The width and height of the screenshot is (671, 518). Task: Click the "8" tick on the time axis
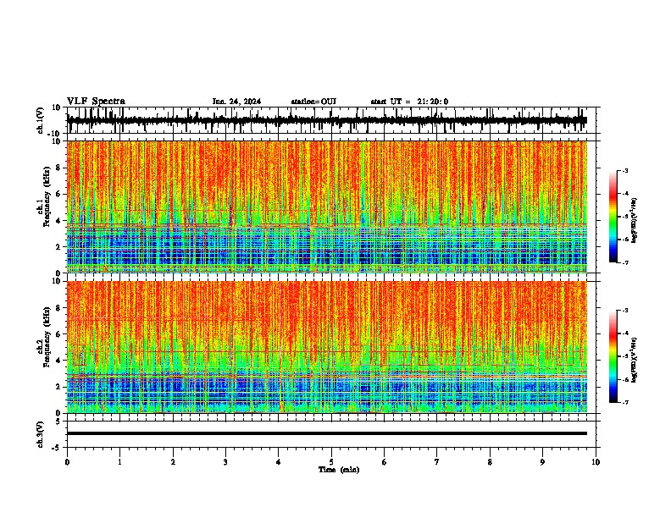[490, 462]
